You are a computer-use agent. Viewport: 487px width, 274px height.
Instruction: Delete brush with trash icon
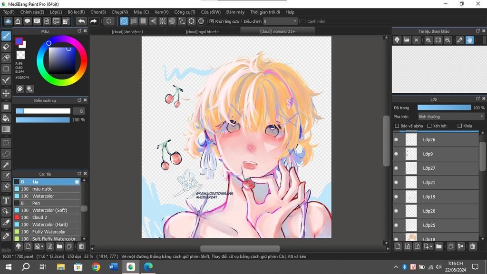pos(81,246)
